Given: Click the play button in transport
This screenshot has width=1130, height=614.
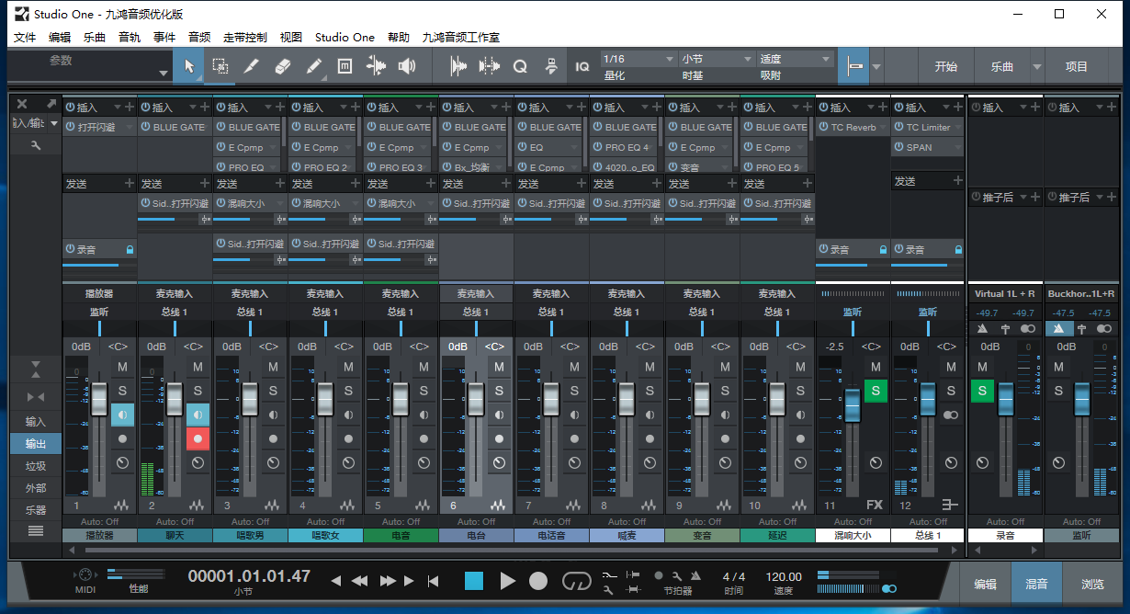Looking at the screenshot, I should tap(507, 581).
